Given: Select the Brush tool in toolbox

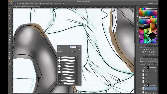Looking at the screenshot, I should click(x=10, y=26).
